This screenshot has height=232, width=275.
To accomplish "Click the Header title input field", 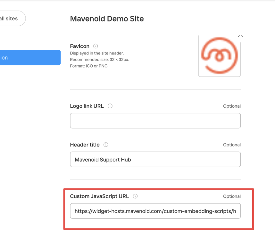I will [155, 159].
